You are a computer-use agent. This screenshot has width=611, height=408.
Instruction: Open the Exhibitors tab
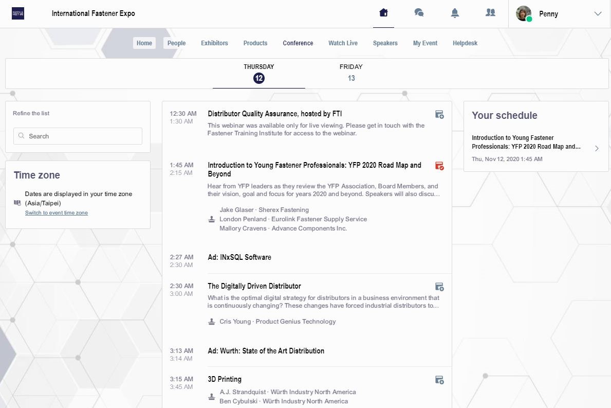(x=214, y=43)
